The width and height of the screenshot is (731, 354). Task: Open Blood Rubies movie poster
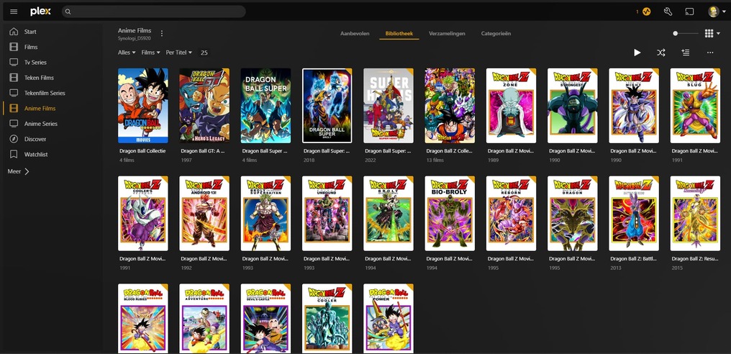[x=143, y=319]
